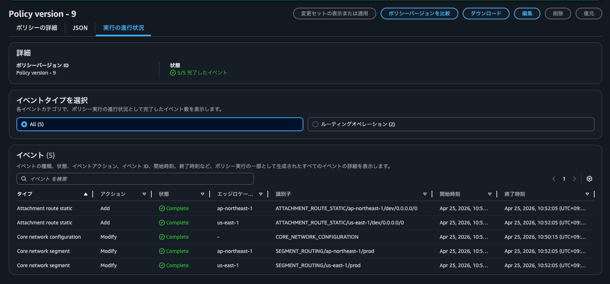The image size is (610, 284).
Task: Click the ascending sort arrow on タイプ column
Action: pos(86,194)
